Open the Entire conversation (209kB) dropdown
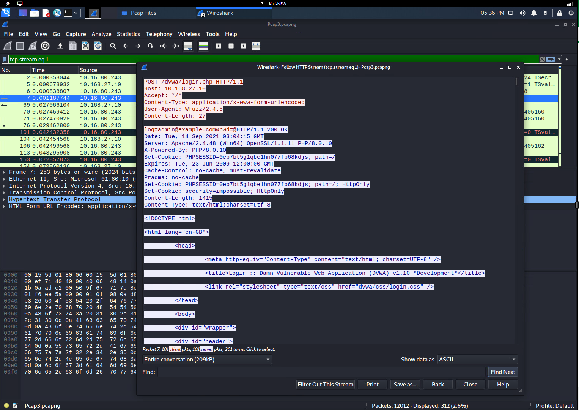Viewport: 579px width, 410px height. (207, 359)
